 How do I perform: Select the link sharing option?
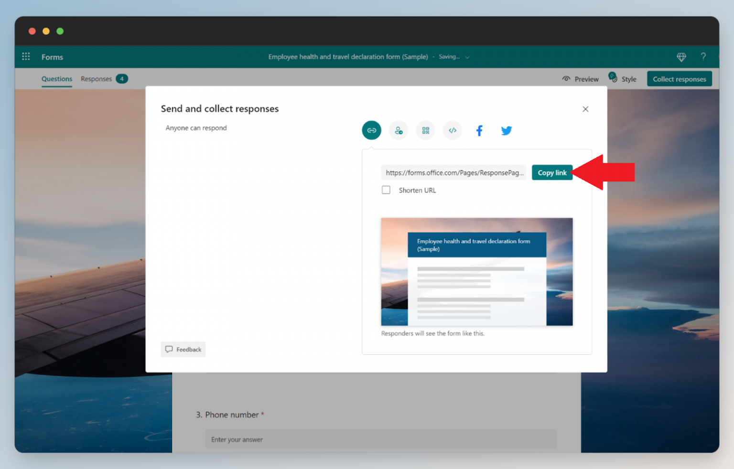(x=371, y=130)
